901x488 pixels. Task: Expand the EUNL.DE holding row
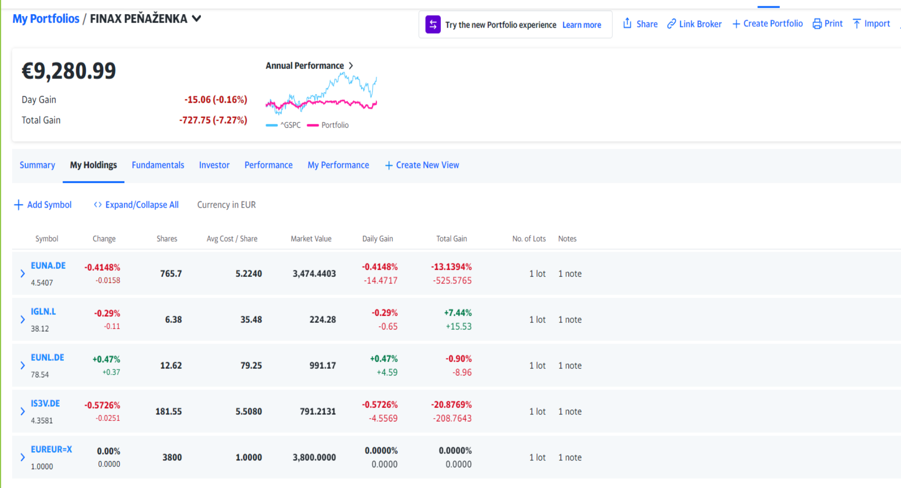(23, 366)
